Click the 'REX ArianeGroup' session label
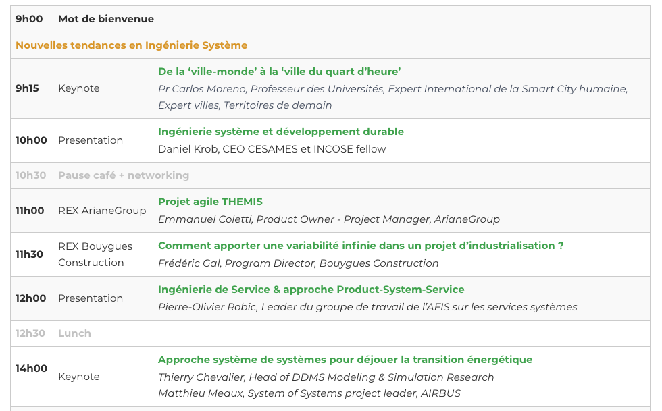The image size is (662, 411). point(102,211)
